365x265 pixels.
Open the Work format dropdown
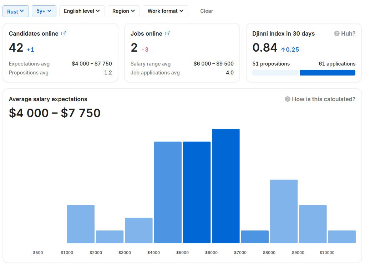165,11
